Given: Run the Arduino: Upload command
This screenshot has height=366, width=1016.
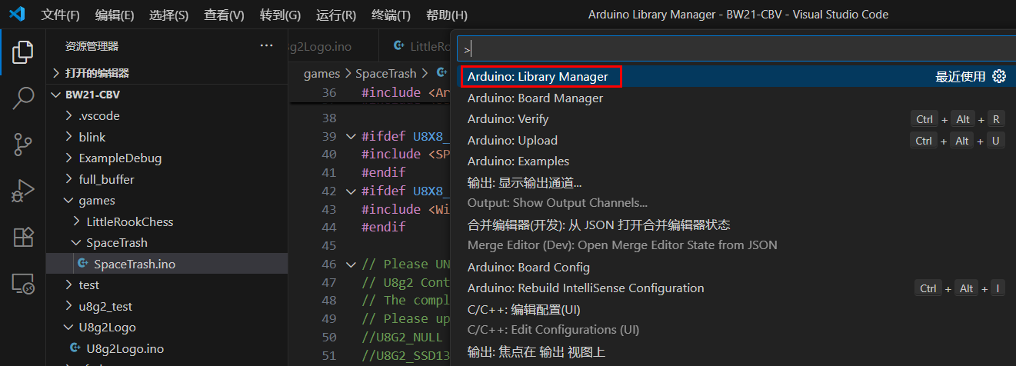Looking at the screenshot, I should (512, 141).
